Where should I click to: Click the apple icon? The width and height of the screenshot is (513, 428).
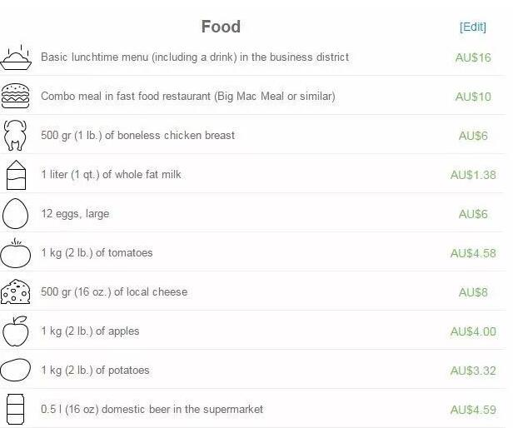point(16,331)
